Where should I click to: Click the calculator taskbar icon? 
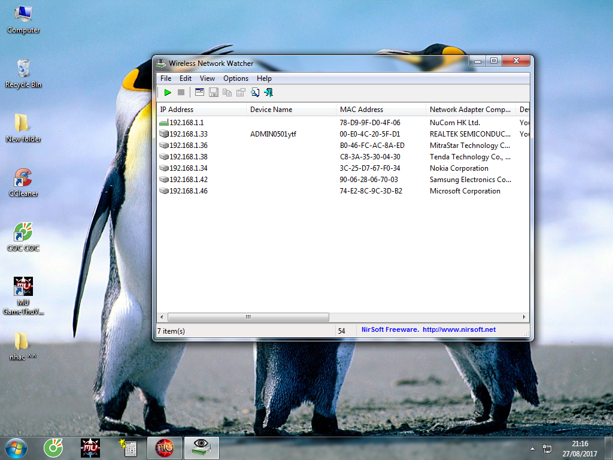(128, 448)
